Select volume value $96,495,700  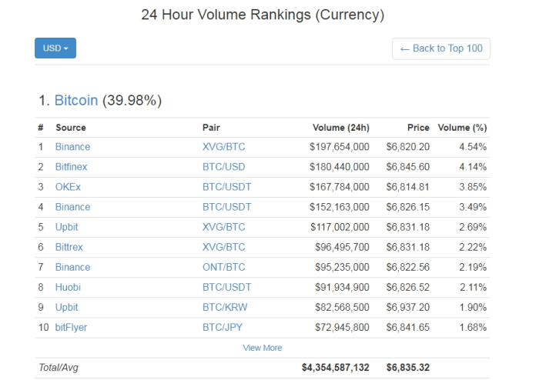(x=342, y=247)
